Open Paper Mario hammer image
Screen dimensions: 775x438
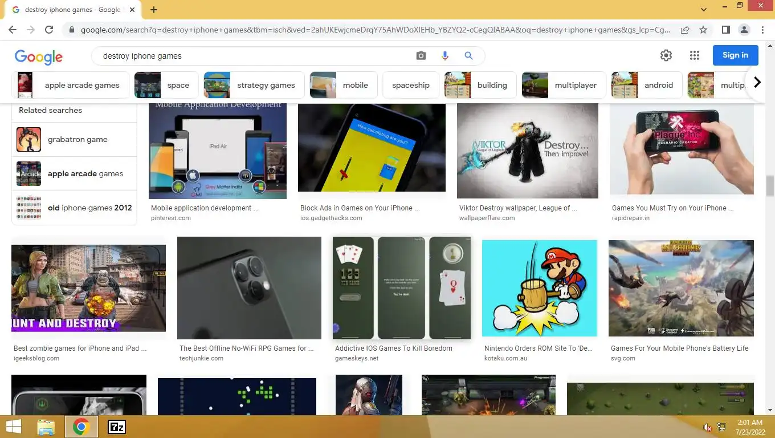pyautogui.click(x=540, y=288)
